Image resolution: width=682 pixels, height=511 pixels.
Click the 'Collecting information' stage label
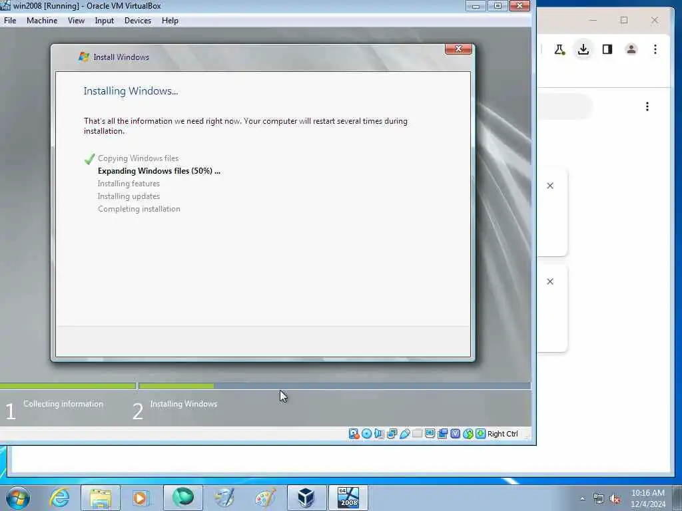(x=63, y=404)
